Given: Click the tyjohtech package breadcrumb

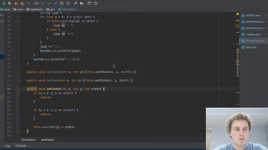Looking at the screenshot, I should [x=35, y=9].
